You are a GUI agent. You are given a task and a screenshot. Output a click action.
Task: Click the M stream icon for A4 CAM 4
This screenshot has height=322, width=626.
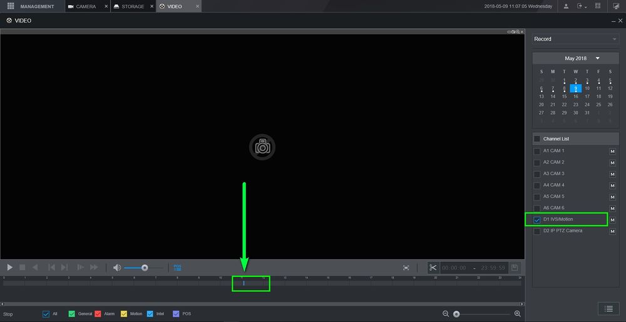pyautogui.click(x=612, y=186)
